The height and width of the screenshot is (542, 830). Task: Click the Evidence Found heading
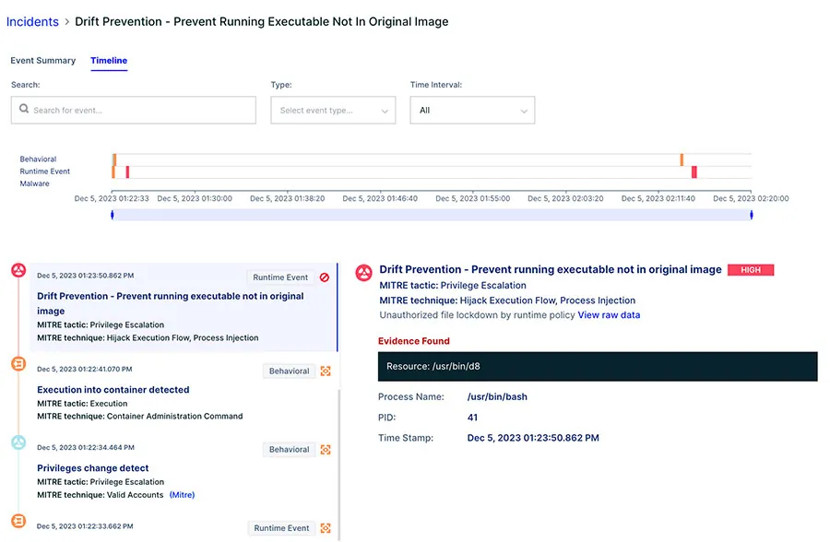(x=414, y=341)
